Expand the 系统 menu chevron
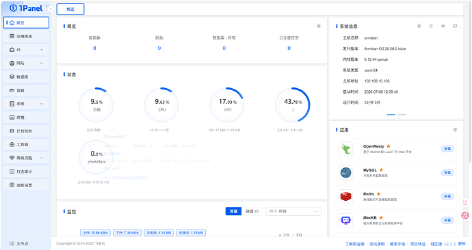The image size is (472, 250). pyautogui.click(x=42, y=104)
